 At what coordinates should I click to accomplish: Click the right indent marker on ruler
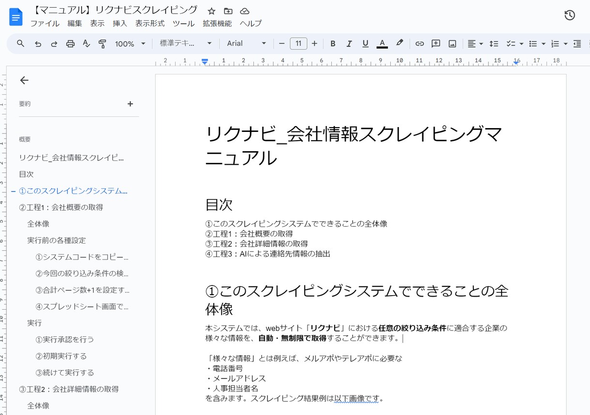(516, 62)
